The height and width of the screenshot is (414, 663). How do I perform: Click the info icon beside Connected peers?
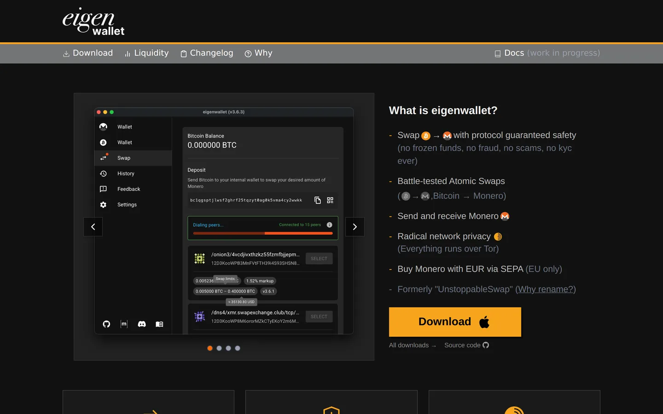[x=329, y=225]
